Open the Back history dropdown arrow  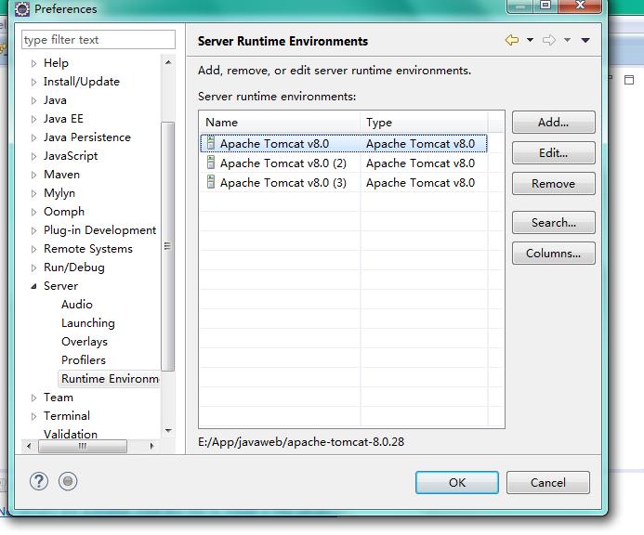point(531,40)
